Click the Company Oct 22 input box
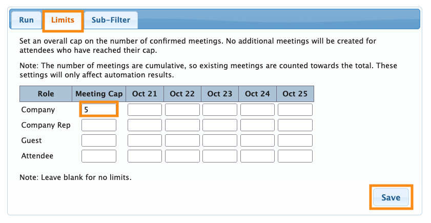The image size is (431, 223). (x=182, y=110)
